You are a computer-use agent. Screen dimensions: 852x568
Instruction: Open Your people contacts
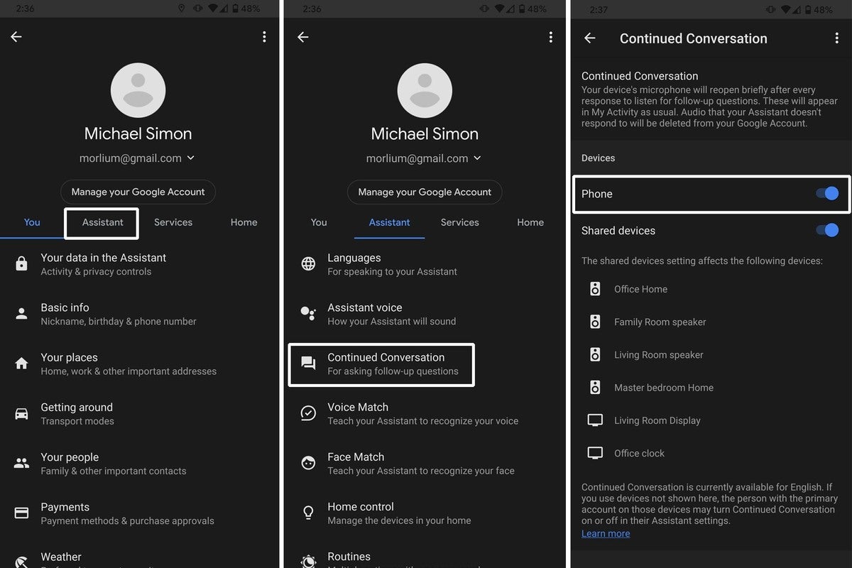point(140,464)
